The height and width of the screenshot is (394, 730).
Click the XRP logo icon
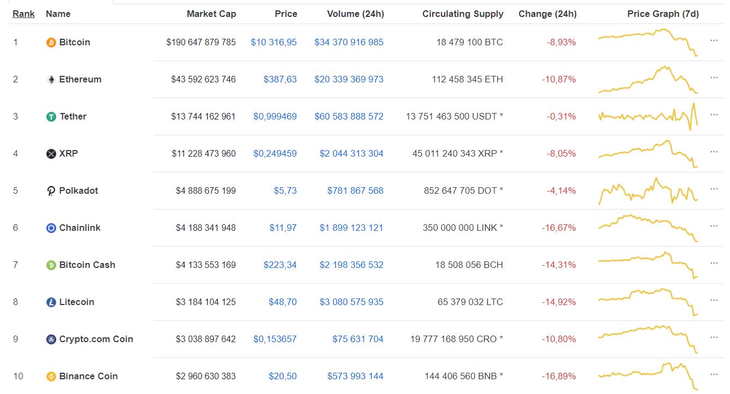tap(51, 154)
